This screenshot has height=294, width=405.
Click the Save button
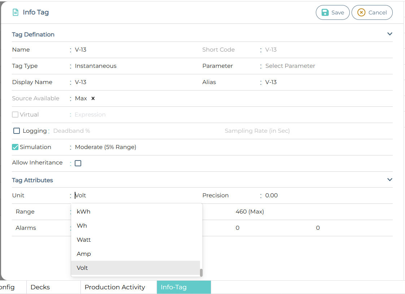click(x=332, y=13)
